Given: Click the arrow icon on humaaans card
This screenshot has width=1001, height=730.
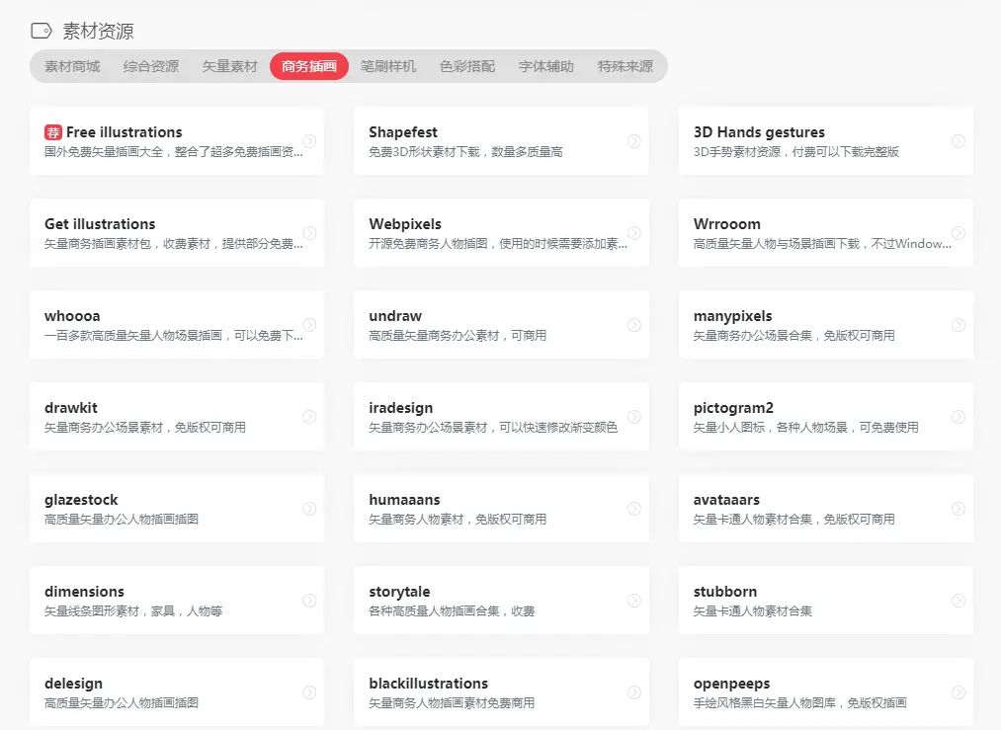Looking at the screenshot, I should click(x=634, y=509).
